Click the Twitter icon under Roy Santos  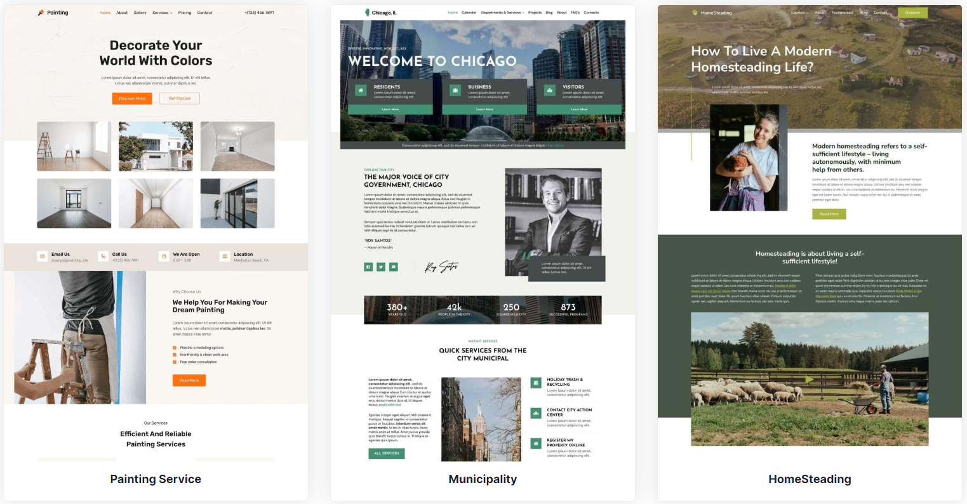[381, 267]
